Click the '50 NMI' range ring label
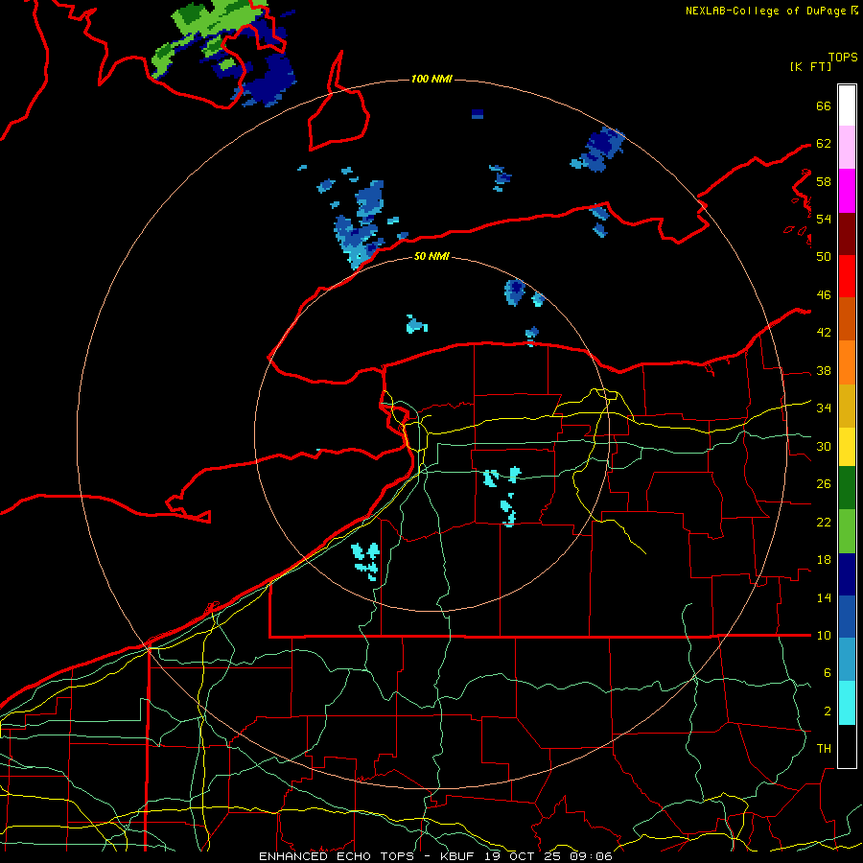The width and height of the screenshot is (863, 863). [x=431, y=256]
